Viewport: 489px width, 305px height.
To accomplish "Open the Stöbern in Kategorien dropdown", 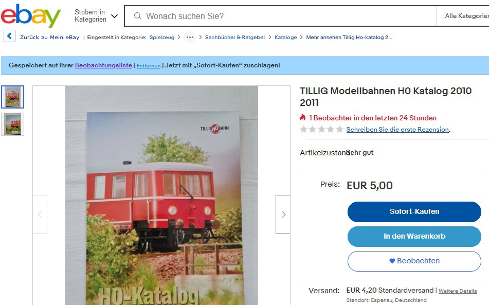I will (96, 15).
